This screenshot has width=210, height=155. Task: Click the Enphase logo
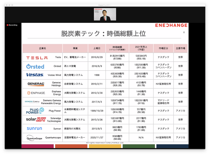pos(36,93)
